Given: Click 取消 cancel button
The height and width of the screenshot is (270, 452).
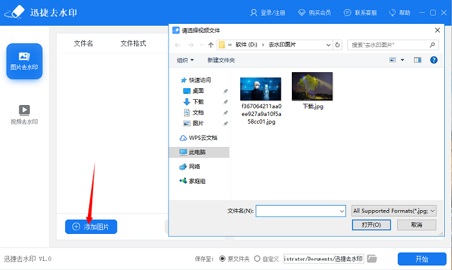Looking at the screenshot, I should pyautogui.click(x=416, y=225).
